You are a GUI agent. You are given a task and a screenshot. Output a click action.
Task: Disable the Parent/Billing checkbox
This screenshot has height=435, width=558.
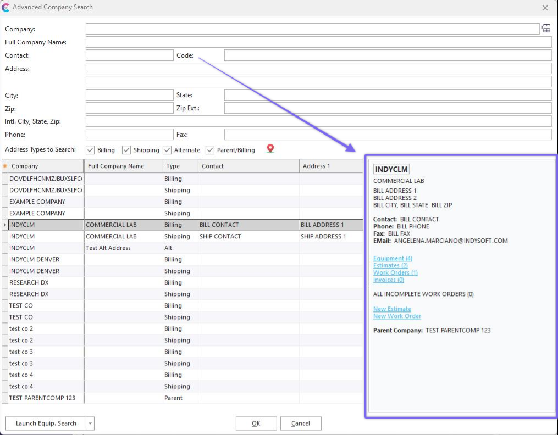coord(210,150)
